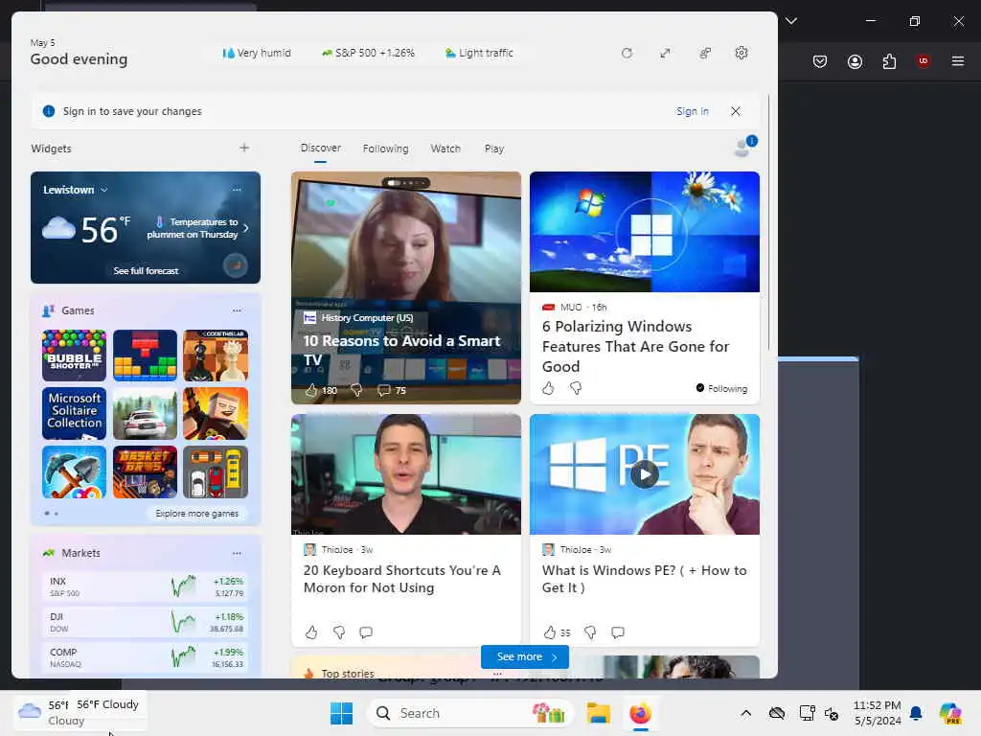Dislike the Smart TV article
981x736 pixels.
tap(356, 391)
